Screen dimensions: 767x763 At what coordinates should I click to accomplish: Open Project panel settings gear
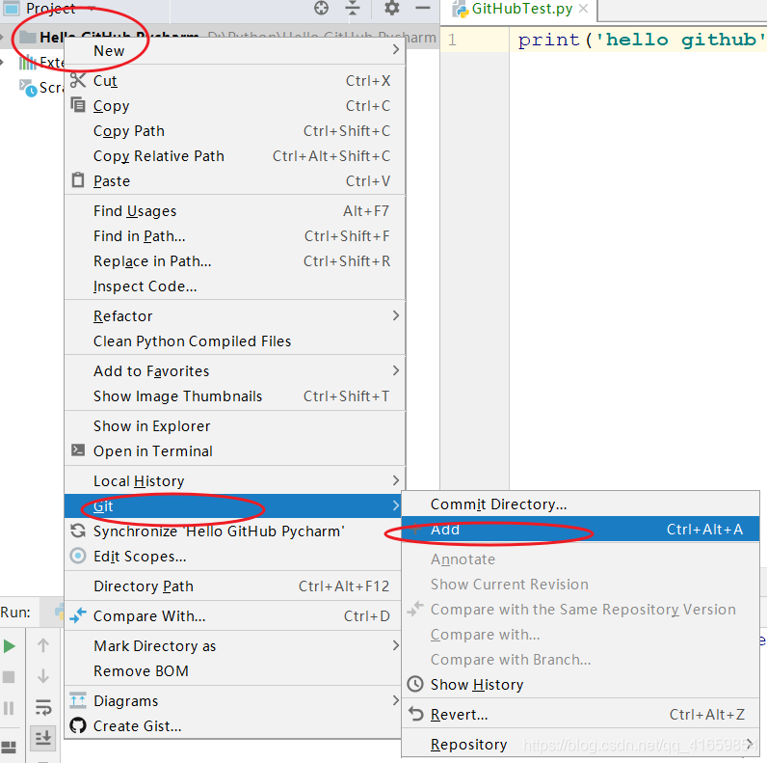point(392,8)
